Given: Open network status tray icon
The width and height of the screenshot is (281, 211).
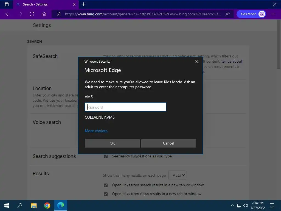Looking at the screenshot, I should click(239, 206).
